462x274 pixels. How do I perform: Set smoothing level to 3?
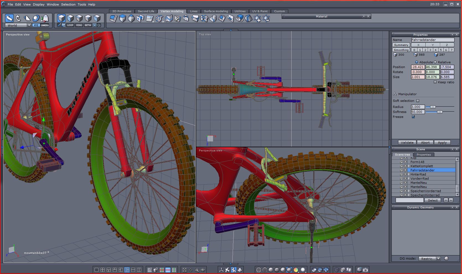[x=430, y=50]
